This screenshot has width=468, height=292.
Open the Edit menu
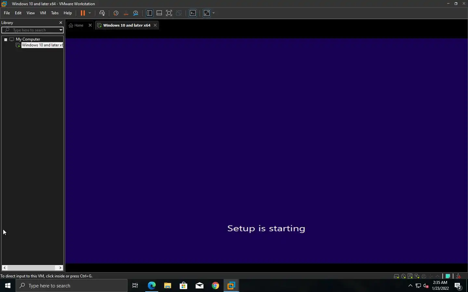click(18, 13)
